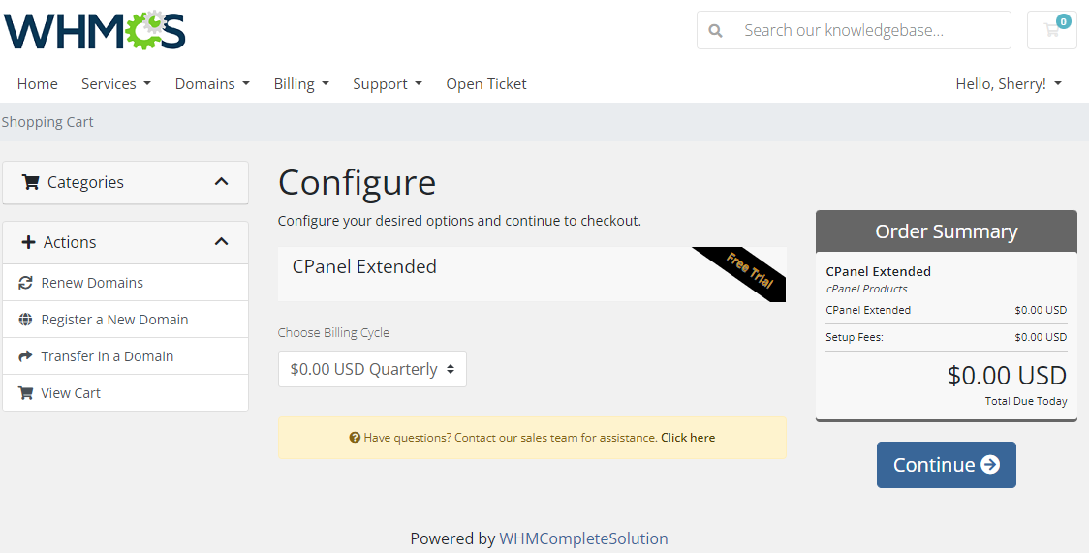Click the $0.00 USD Total Due amount
Image resolution: width=1089 pixels, height=553 pixels.
pos(1007,376)
